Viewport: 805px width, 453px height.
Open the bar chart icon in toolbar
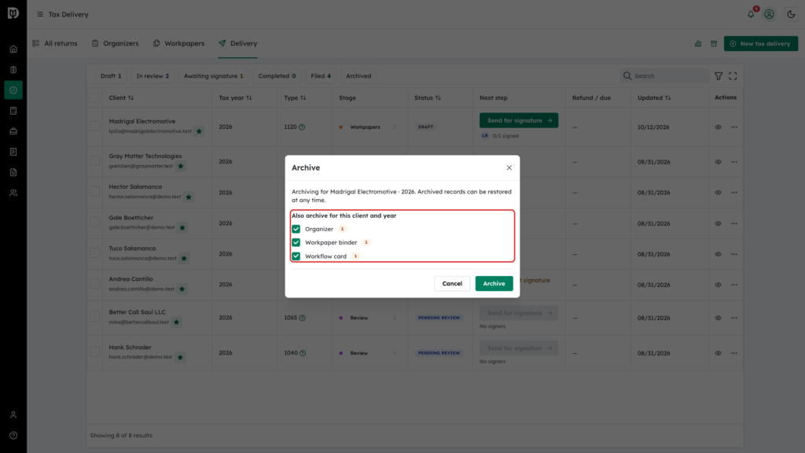point(698,44)
